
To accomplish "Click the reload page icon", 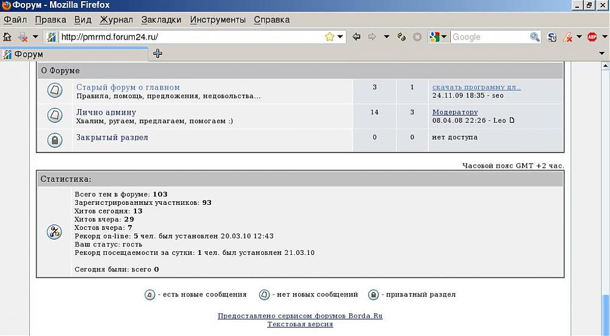I will [x=401, y=37].
